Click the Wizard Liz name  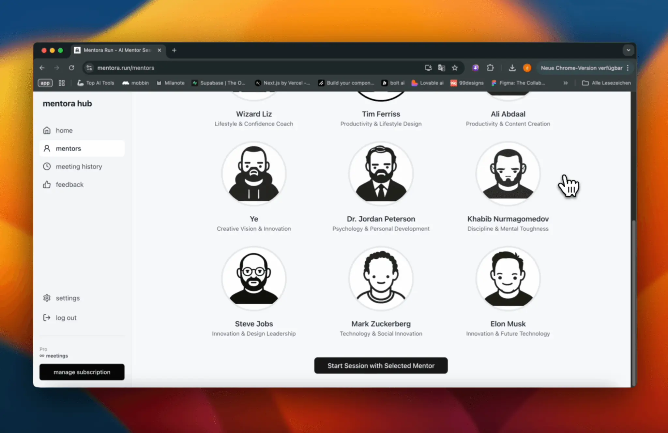254,114
